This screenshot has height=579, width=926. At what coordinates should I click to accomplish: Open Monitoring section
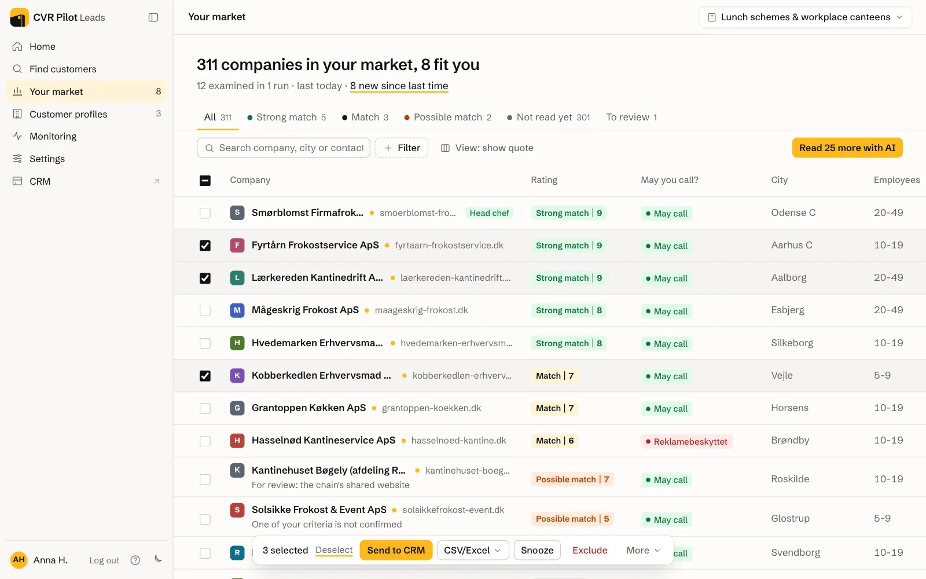pos(86,136)
